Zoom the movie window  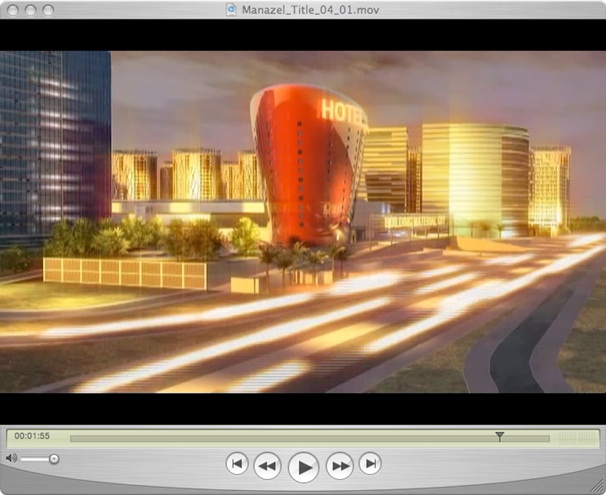click(48, 10)
